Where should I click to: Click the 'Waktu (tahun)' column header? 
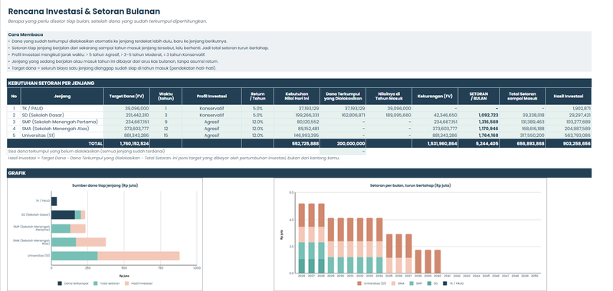166,96
